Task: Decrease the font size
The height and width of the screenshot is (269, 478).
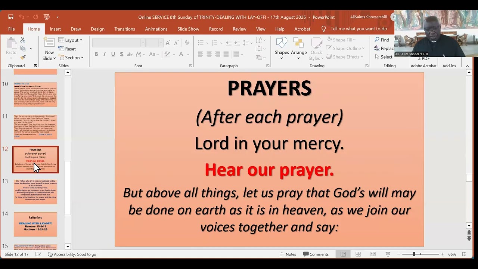Action: point(177,43)
